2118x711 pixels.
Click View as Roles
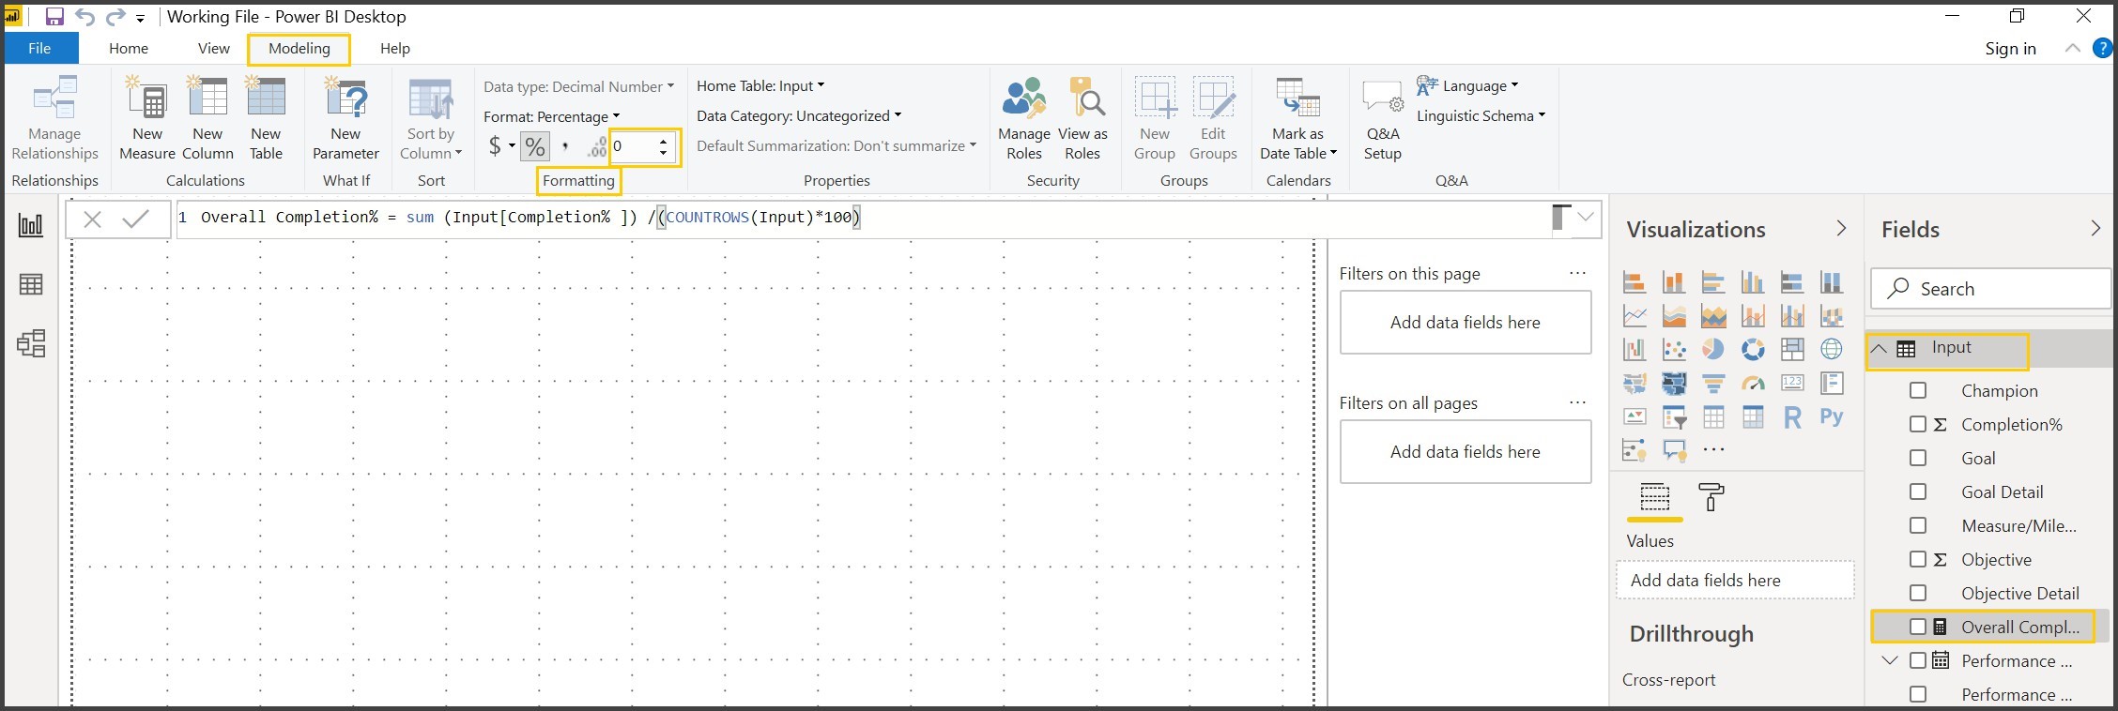(1082, 119)
